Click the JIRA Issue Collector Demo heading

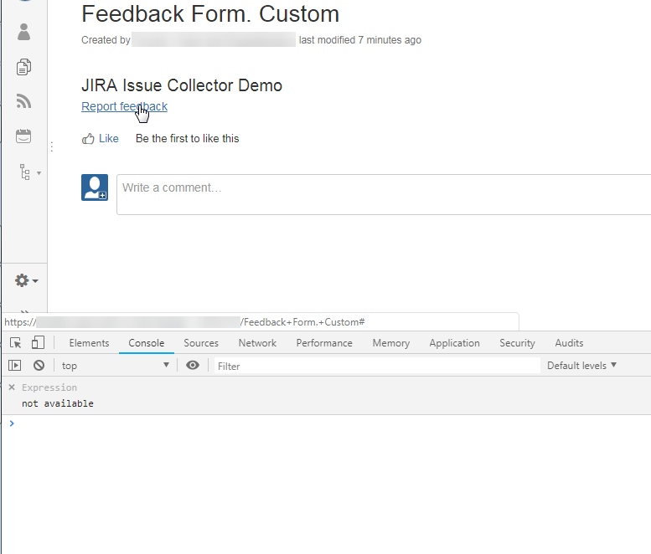click(182, 85)
